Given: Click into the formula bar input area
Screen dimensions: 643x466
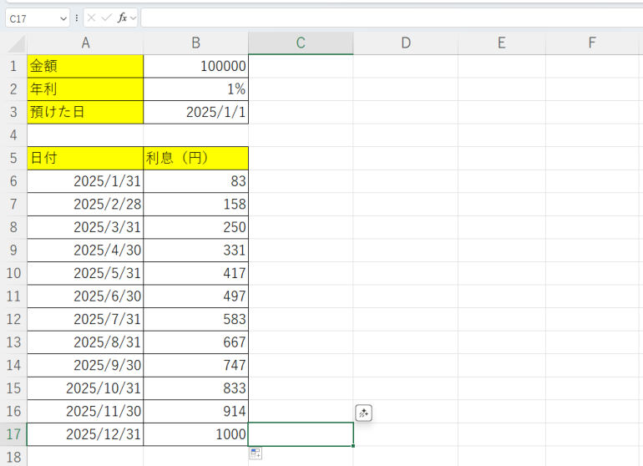Looking at the screenshot, I should coord(384,18).
